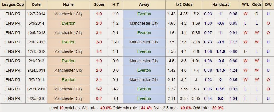Open Everton home link dated 5/3/2014
Viewport: 274px width, 112px height.
tap(68, 23)
